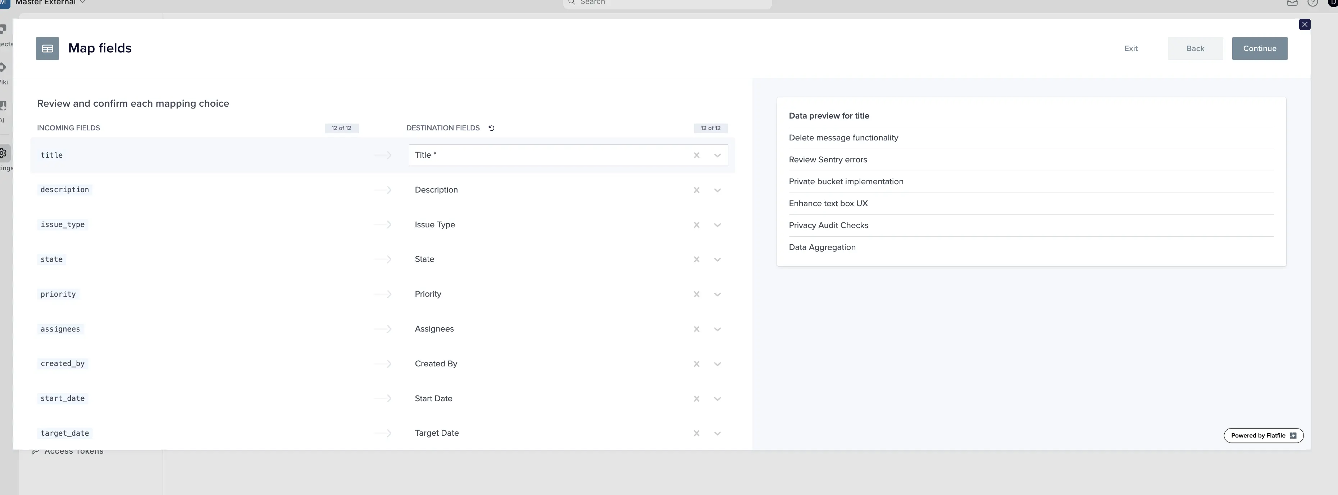Screen dimensions: 1338x495
Task: Open the State destination dropdown
Action: 717,259
